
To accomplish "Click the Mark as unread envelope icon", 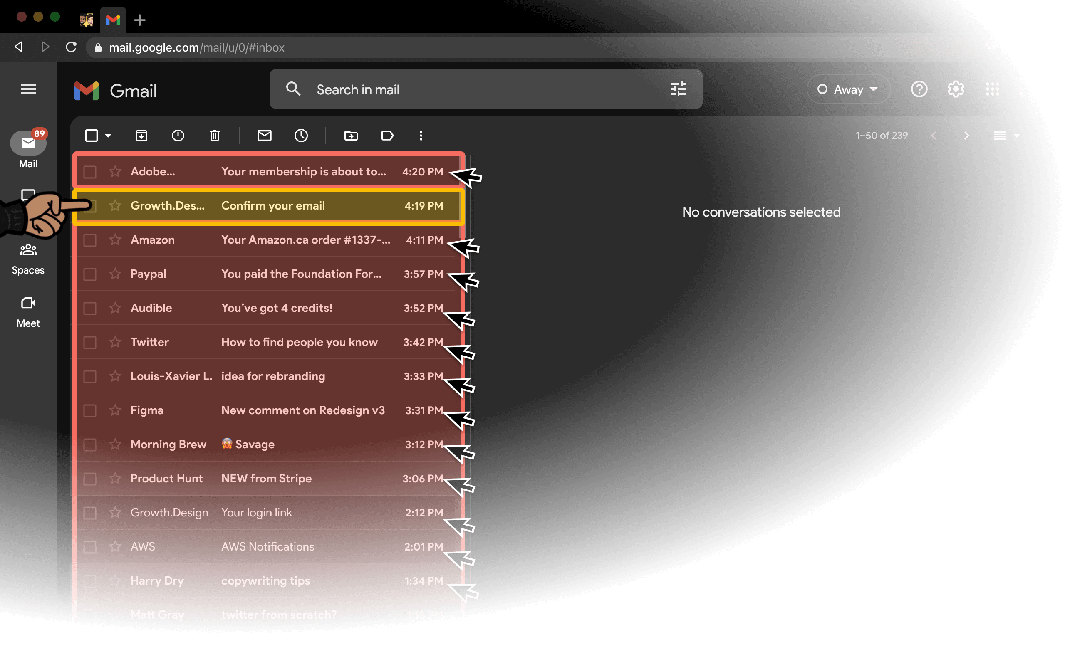I will point(265,136).
